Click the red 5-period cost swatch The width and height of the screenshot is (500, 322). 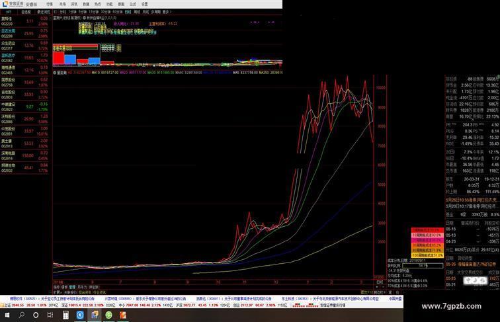427,229
